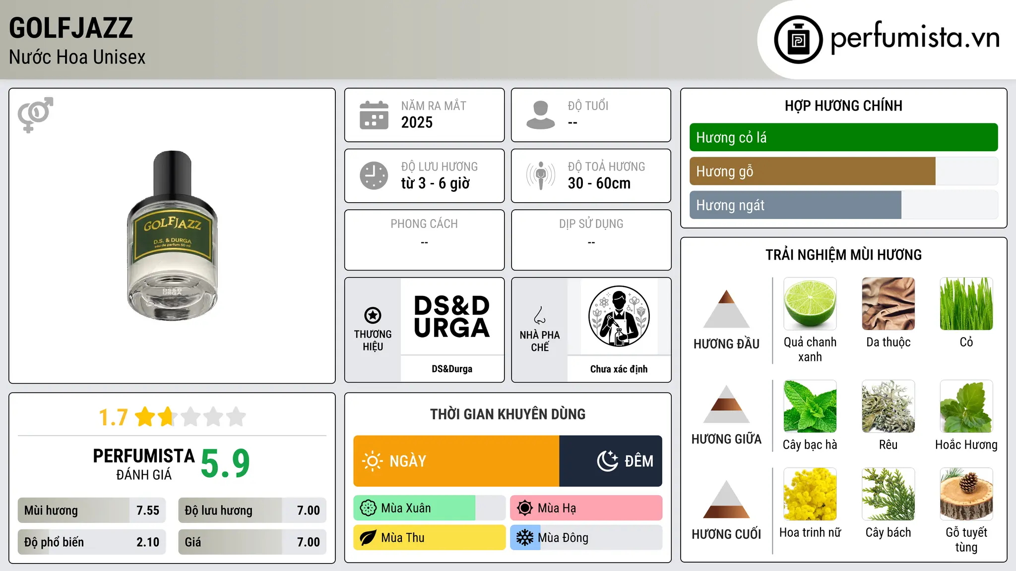Click the từ 3 - 6 giờ longevity value
Screen dimensions: 1016x571
coord(435,183)
